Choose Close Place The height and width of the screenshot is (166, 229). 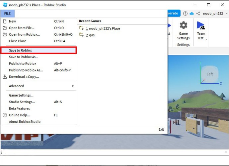pos(38,41)
